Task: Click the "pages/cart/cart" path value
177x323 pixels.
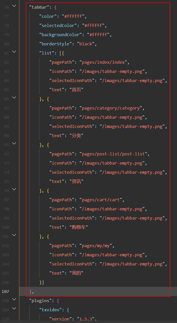Action: [101, 200]
